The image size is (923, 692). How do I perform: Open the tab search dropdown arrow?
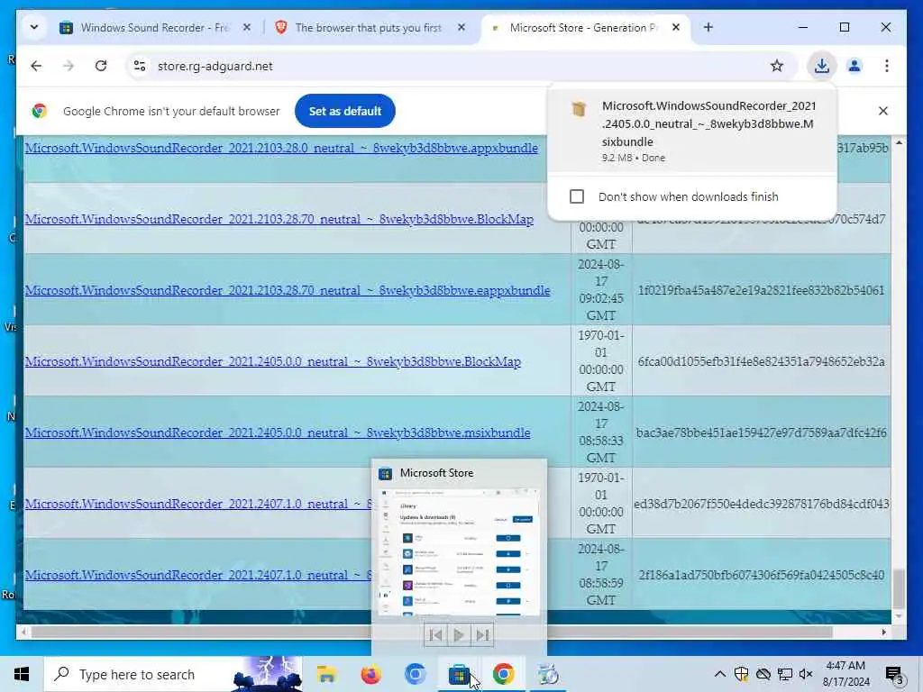tap(34, 27)
